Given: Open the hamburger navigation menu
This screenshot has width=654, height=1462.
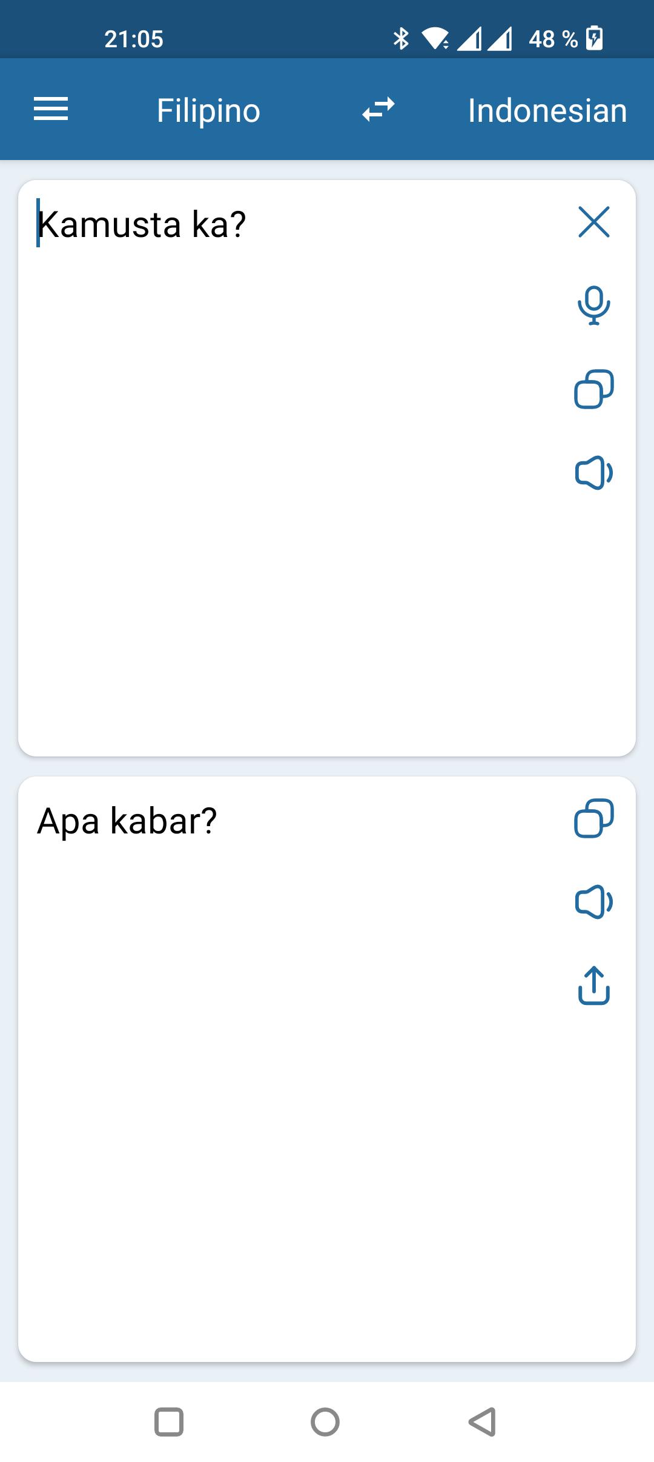Looking at the screenshot, I should (51, 110).
